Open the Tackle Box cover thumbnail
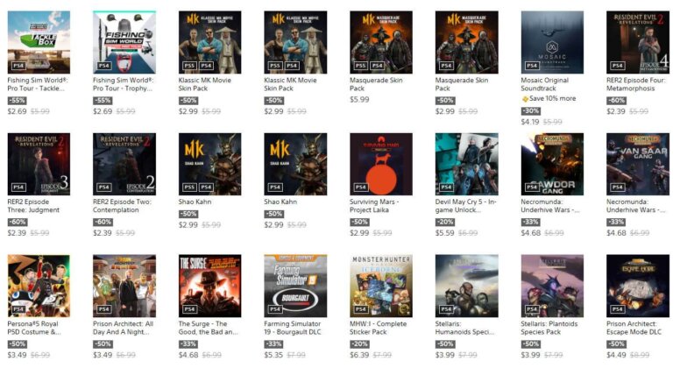This screenshot has width=680, height=368. coord(39,42)
